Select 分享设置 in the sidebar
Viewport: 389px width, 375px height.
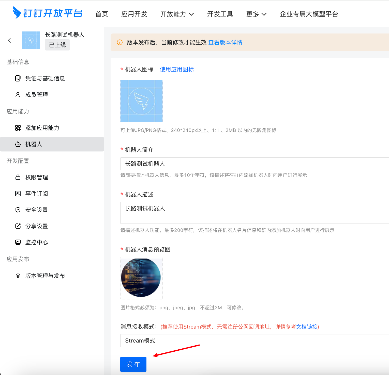tap(52, 226)
